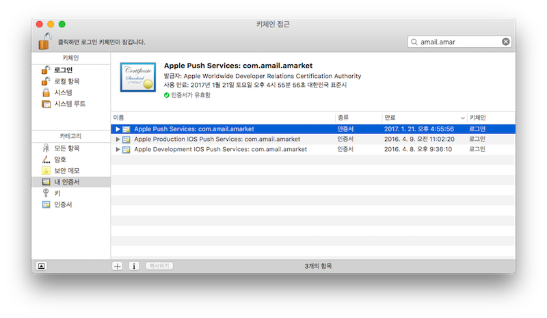Click the 키 key icon
The width and height of the screenshot is (547, 318).
(46, 193)
